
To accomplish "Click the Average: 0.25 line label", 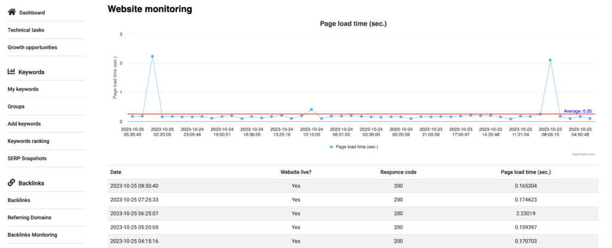I will (578, 111).
